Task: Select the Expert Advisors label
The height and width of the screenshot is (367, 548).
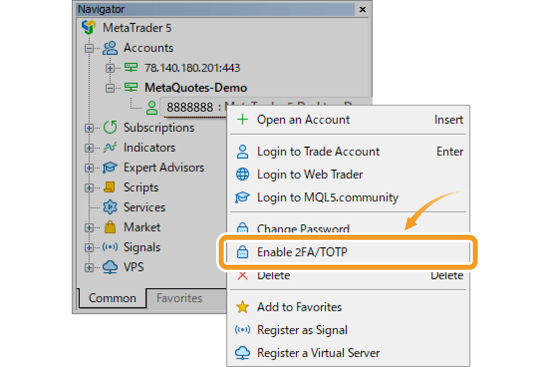Action: (x=164, y=168)
